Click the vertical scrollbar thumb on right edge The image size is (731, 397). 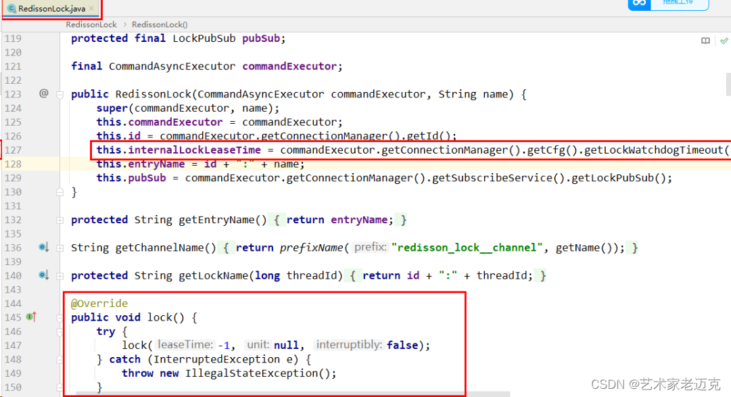(728, 84)
